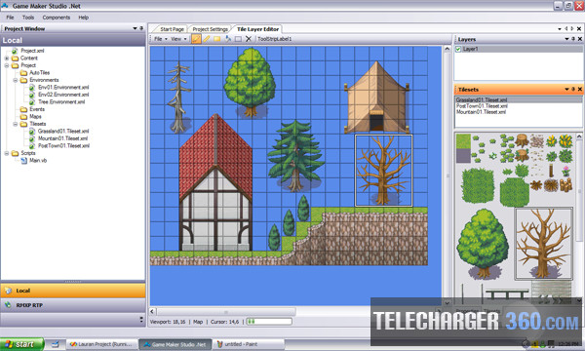Expand the Content folder
The height and width of the screenshot is (351, 585).
pyautogui.click(x=7, y=58)
